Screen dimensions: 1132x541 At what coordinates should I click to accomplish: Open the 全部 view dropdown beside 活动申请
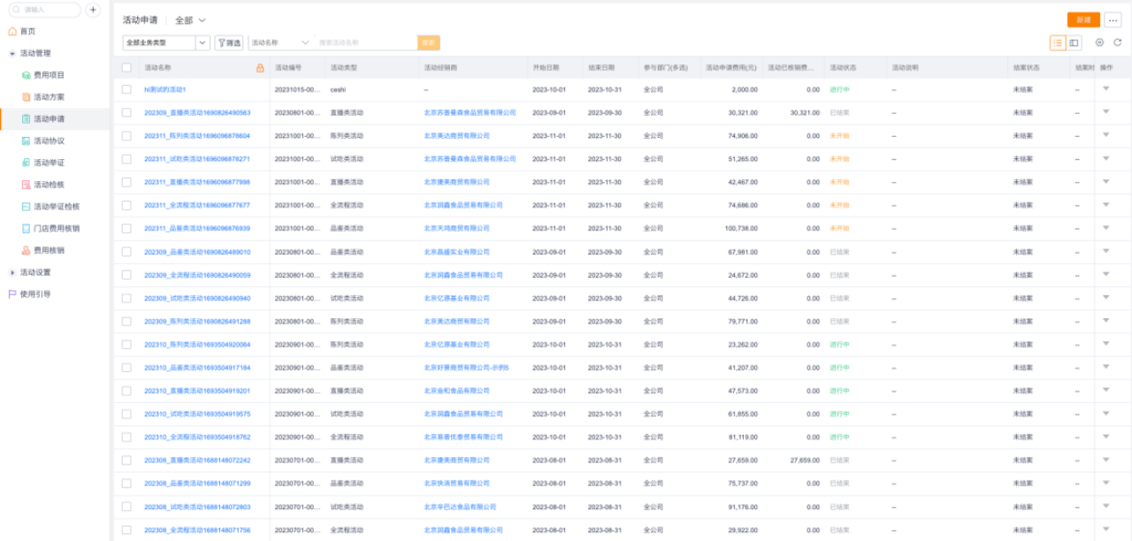pyautogui.click(x=190, y=19)
